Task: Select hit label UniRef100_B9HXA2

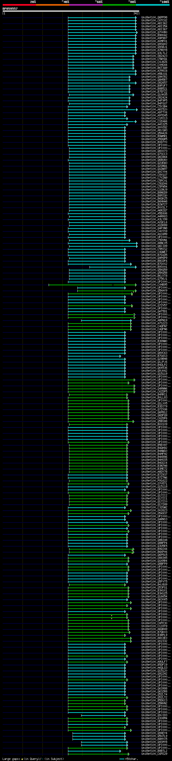Action: click(154, 35)
